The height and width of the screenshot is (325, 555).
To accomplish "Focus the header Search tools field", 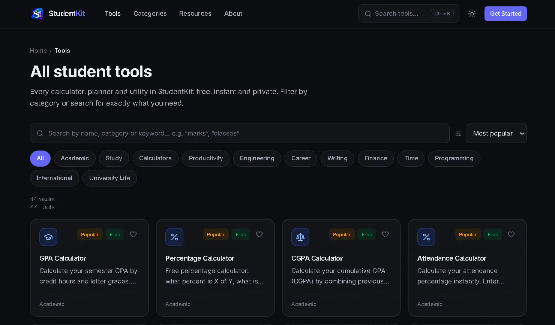I will coord(409,13).
